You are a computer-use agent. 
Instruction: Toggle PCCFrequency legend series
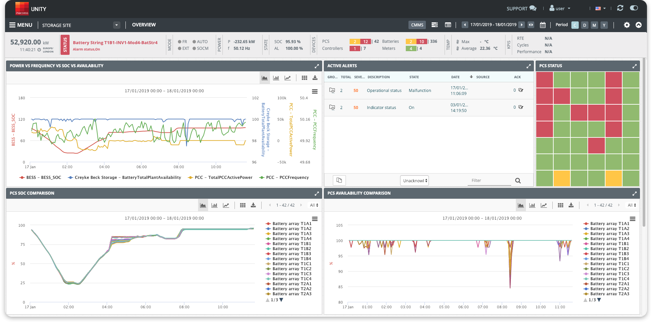coord(284,178)
